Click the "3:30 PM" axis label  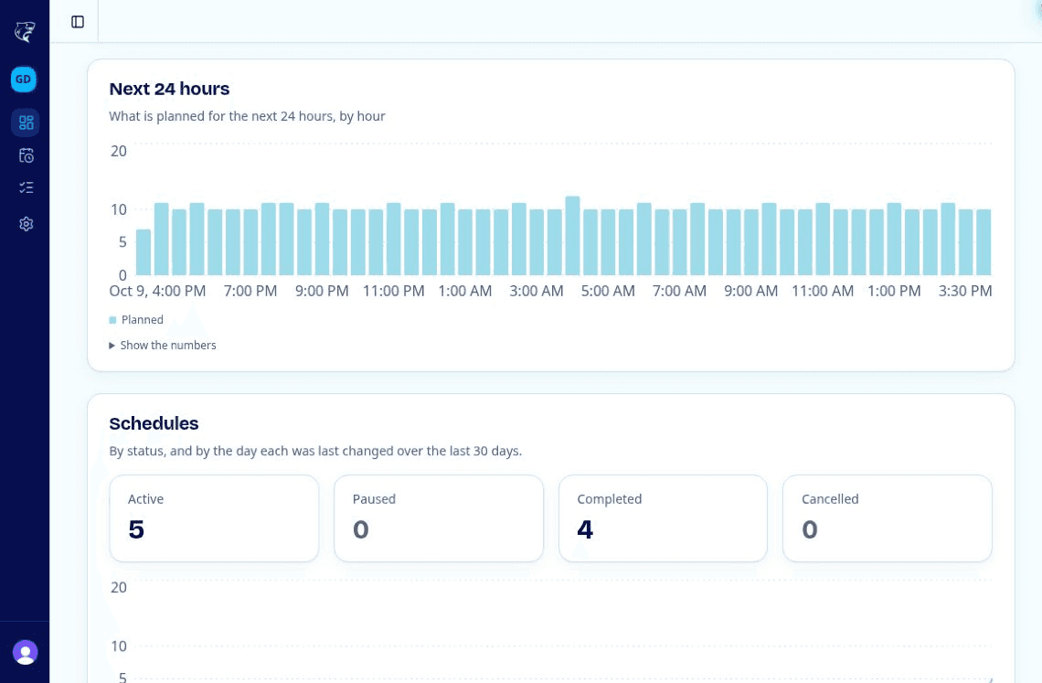point(965,292)
